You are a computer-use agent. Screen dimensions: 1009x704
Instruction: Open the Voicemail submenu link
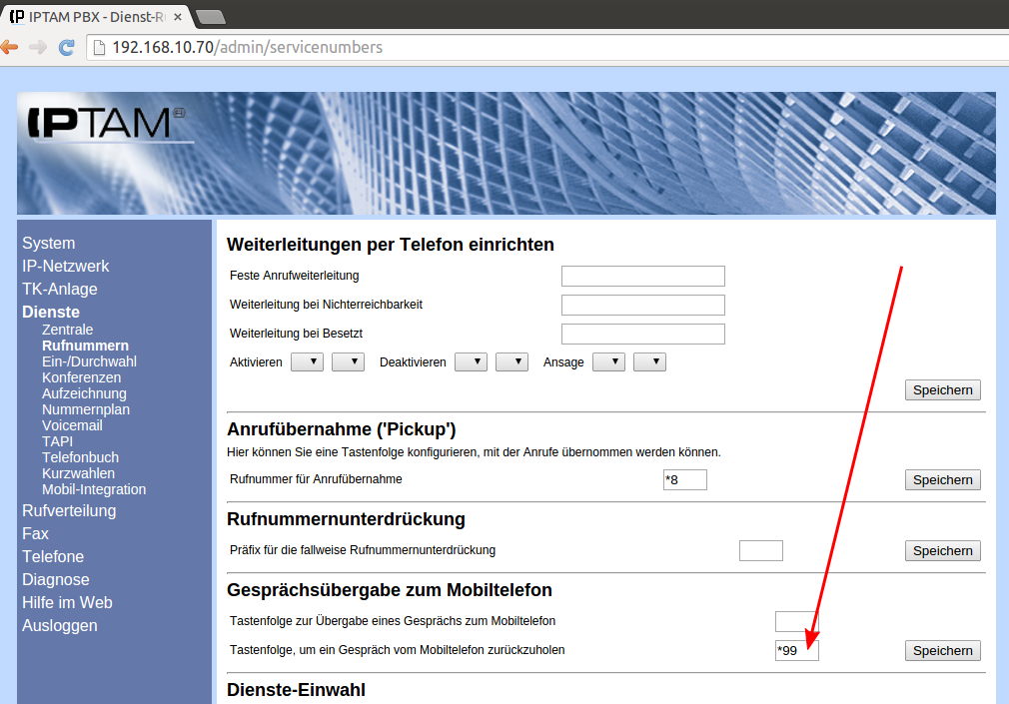[x=72, y=425]
